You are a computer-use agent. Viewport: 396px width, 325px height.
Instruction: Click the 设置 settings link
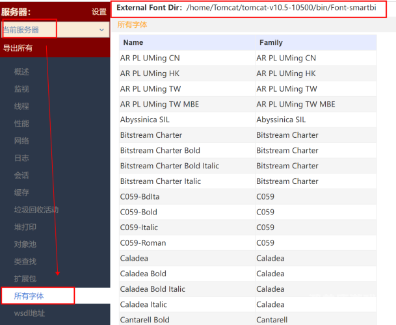99,12
